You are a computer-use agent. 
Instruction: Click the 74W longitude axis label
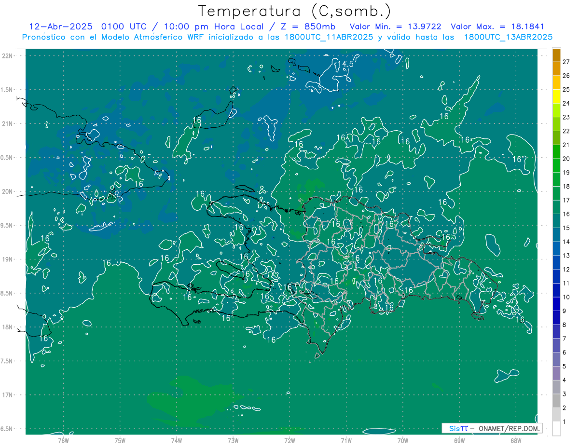177,440
